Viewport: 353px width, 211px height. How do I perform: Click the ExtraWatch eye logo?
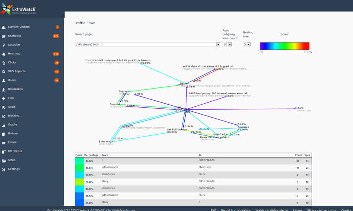tap(6, 9)
